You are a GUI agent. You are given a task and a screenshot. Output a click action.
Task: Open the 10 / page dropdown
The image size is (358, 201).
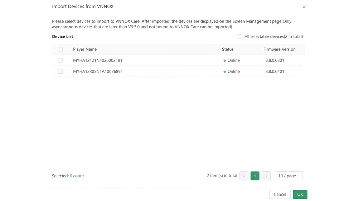(x=289, y=176)
